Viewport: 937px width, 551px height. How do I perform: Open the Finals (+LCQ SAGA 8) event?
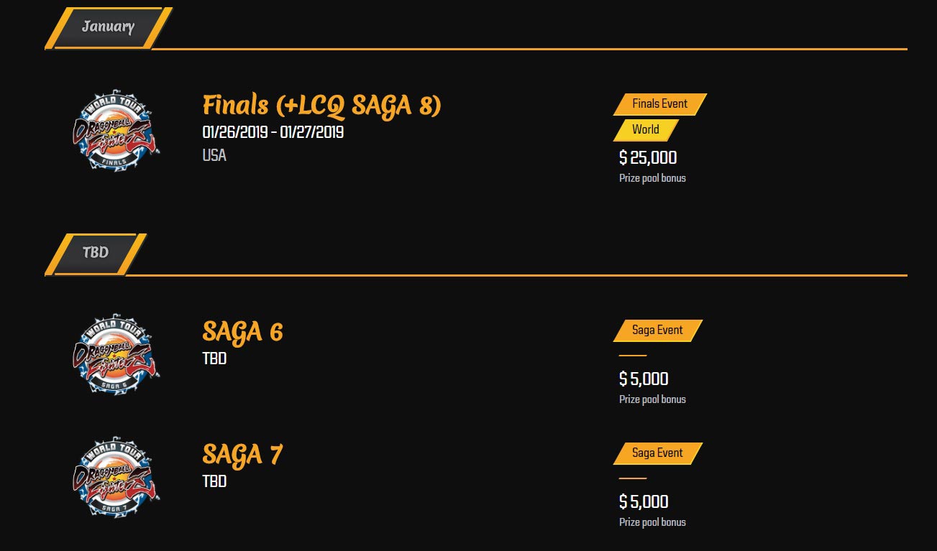(321, 106)
